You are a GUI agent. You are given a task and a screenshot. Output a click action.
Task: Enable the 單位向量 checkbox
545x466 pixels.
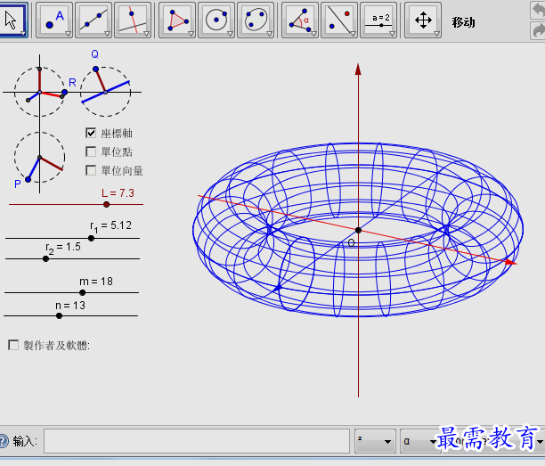point(91,170)
